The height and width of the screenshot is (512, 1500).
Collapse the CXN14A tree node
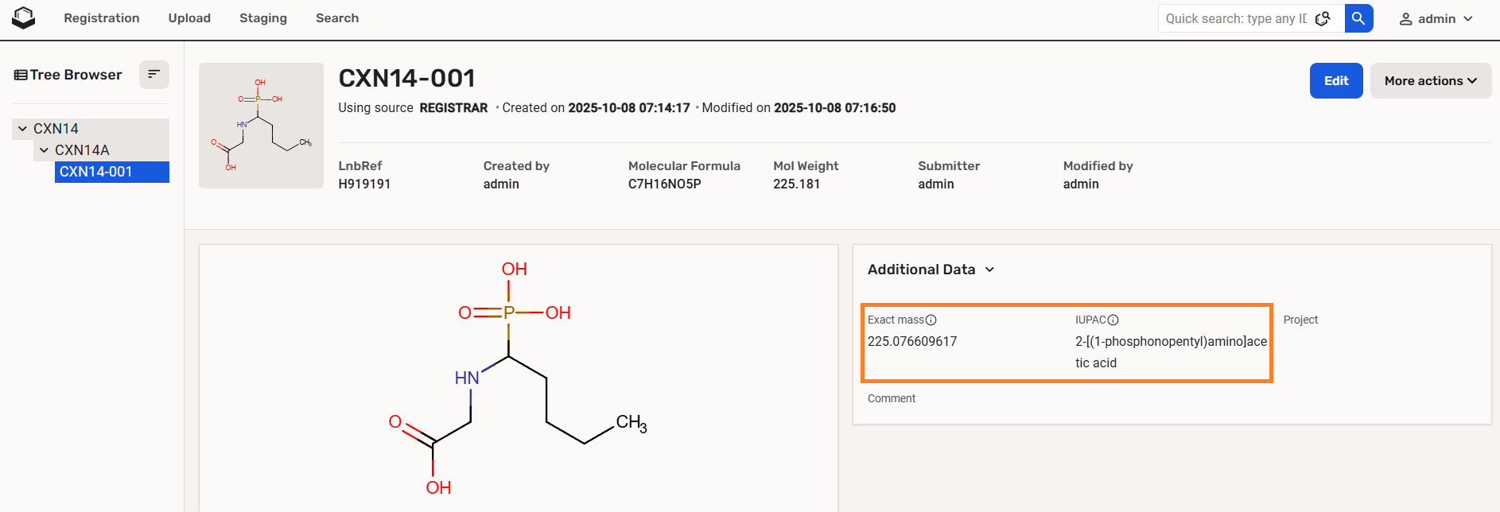[x=44, y=150]
